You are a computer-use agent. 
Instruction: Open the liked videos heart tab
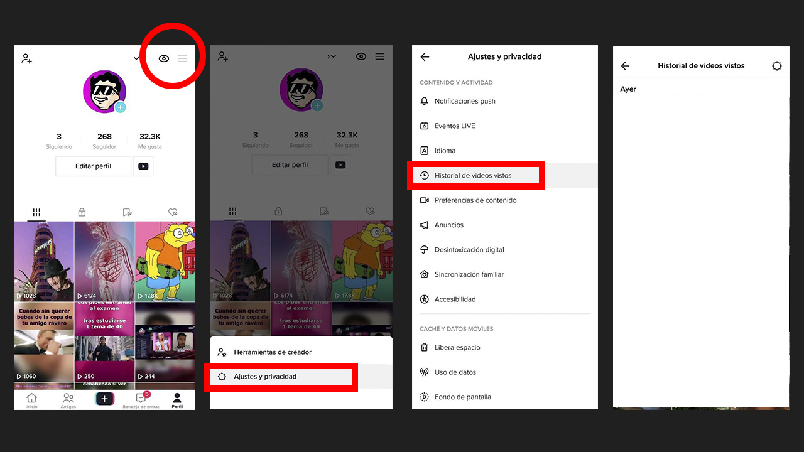[173, 212]
